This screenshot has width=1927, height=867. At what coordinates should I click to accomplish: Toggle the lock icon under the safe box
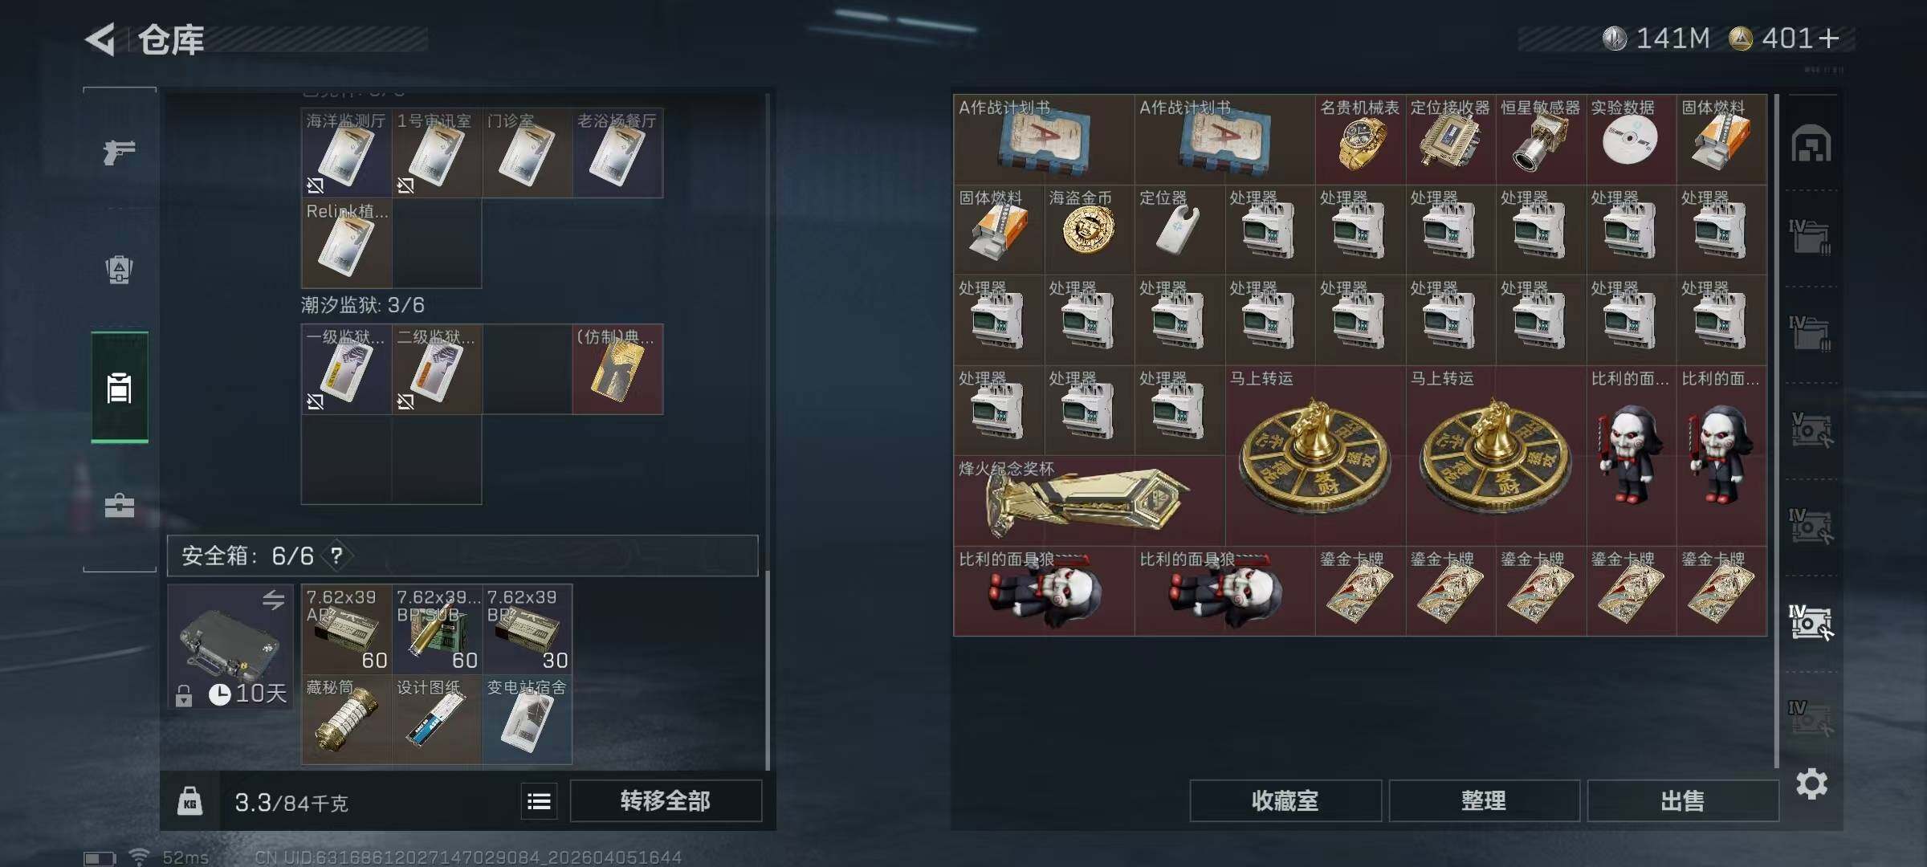[184, 695]
